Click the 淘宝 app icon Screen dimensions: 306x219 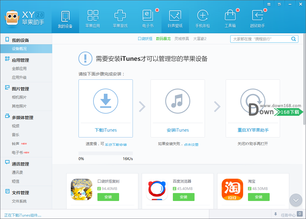[232, 189]
